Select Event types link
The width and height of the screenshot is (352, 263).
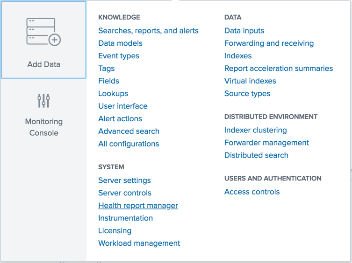click(x=119, y=56)
